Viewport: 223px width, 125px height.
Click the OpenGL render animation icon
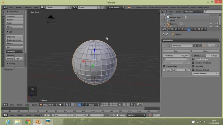[x=141, y=105]
